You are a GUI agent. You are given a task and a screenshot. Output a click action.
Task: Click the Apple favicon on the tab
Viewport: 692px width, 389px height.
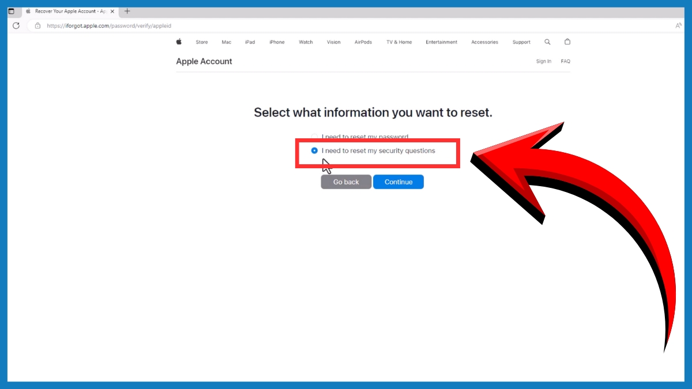[28, 11]
